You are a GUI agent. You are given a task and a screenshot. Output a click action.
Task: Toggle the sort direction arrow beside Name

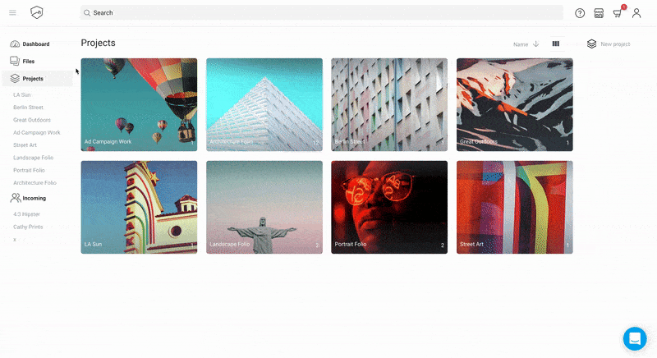tap(536, 44)
